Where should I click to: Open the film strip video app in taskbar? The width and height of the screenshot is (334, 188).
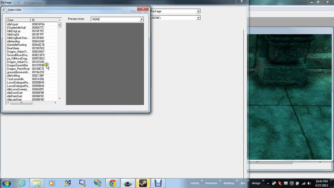point(158,183)
